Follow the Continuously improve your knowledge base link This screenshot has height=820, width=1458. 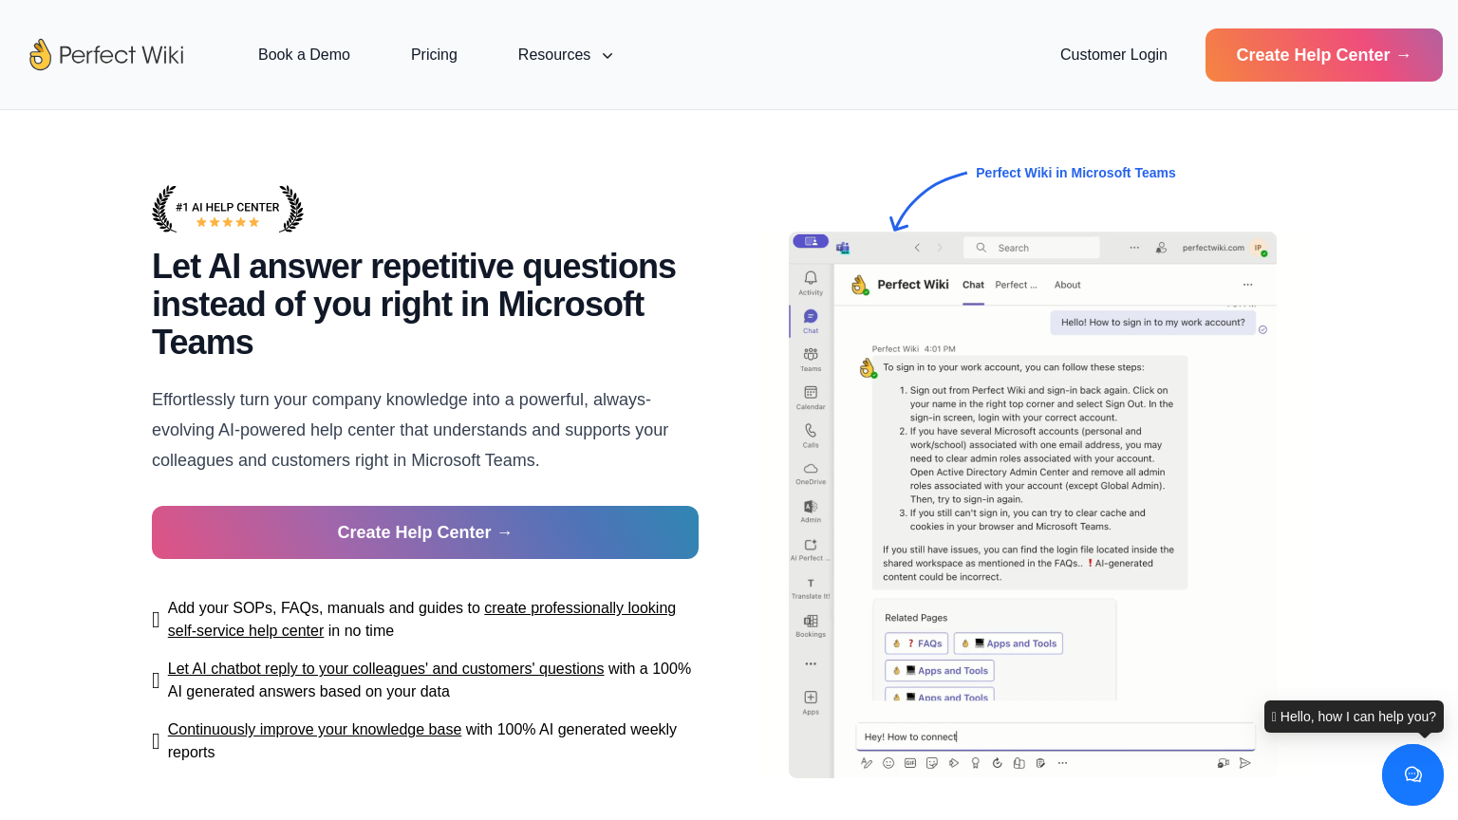pos(314,729)
